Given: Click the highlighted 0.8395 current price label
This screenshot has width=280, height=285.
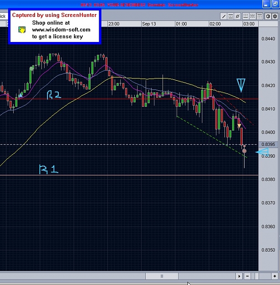Looking at the screenshot, I should click(x=268, y=144).
